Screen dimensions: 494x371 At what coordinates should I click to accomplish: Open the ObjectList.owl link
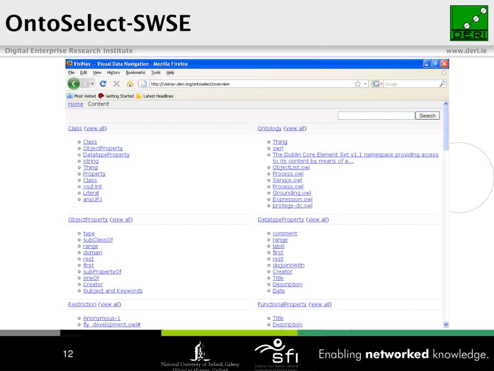[x=291, y=168]
